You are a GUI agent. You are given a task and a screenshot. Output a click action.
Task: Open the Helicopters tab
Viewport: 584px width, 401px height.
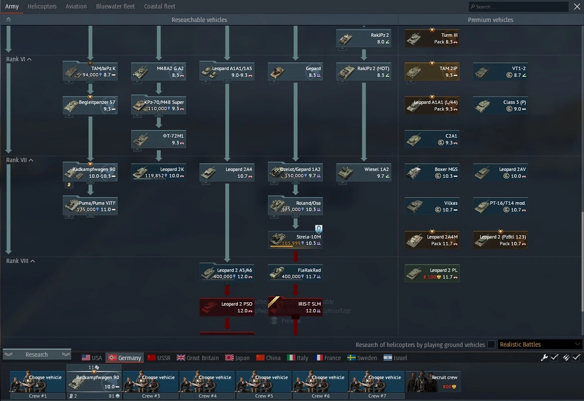42,7
